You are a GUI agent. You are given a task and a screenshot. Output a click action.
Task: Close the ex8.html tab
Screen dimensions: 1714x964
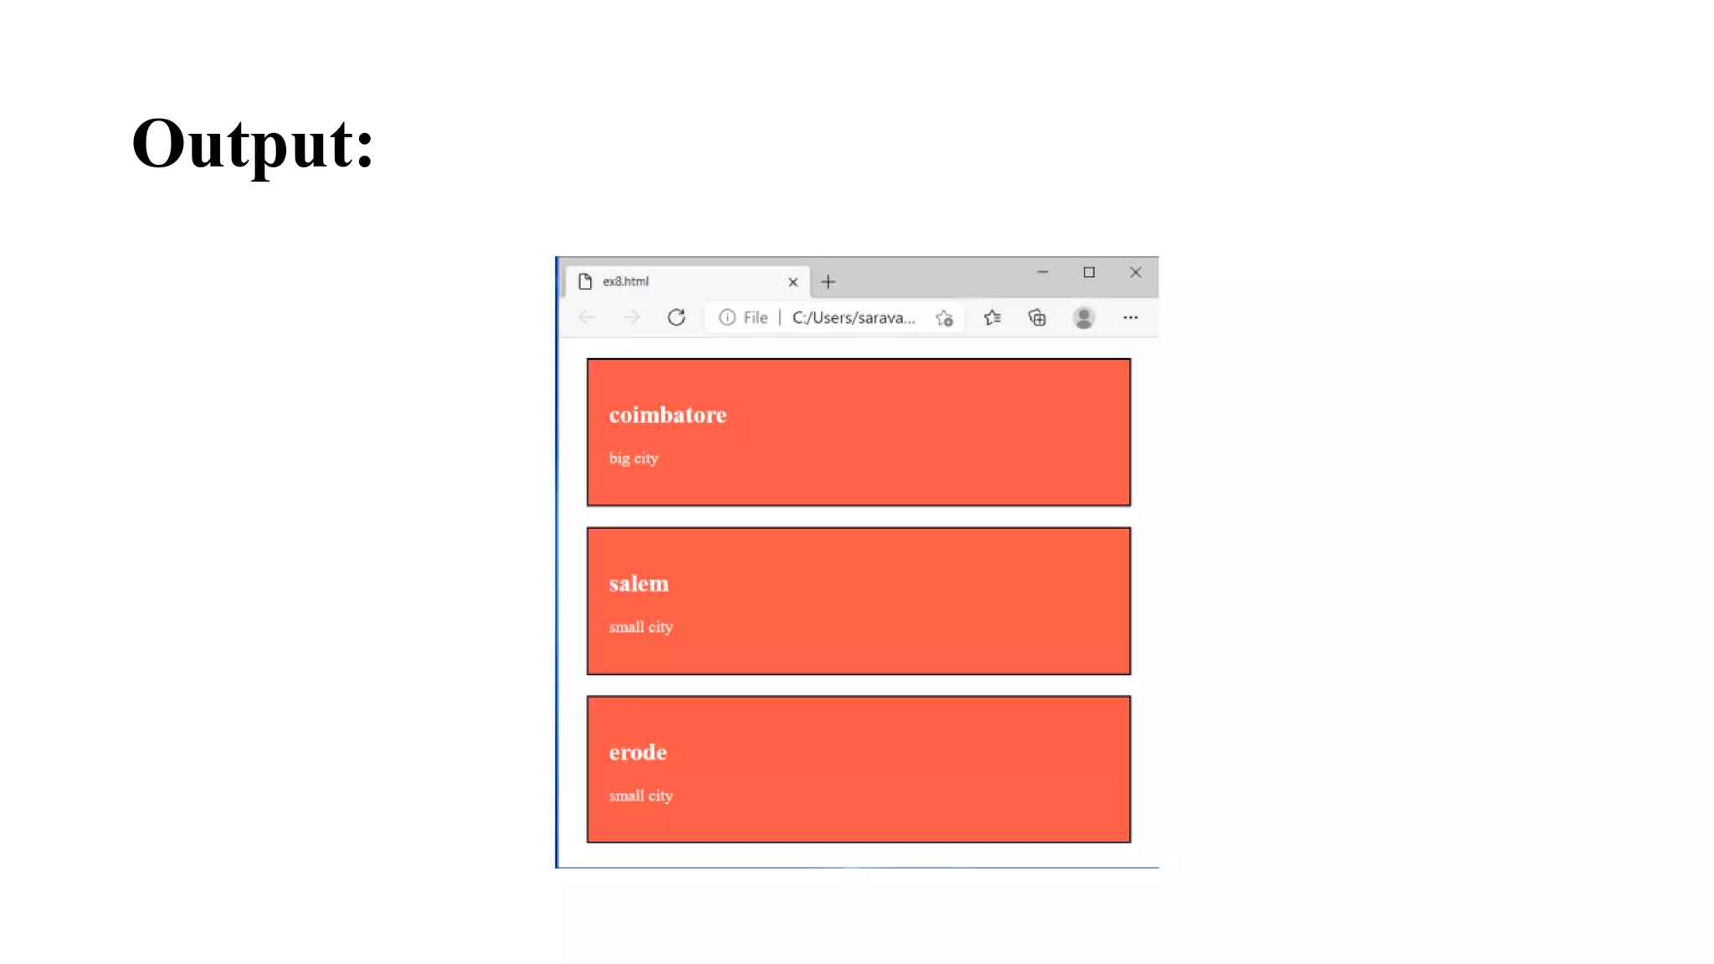(793, 282)
